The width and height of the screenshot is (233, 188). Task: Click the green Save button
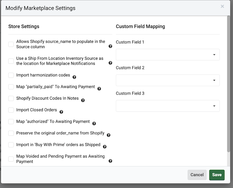pyautogui.click(x=217, y=175)
